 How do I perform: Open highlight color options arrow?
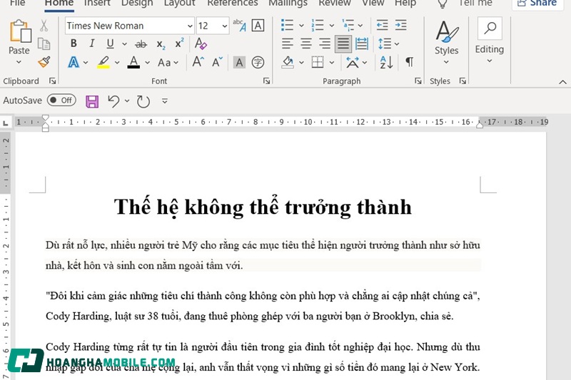click(x=117, y=63)
